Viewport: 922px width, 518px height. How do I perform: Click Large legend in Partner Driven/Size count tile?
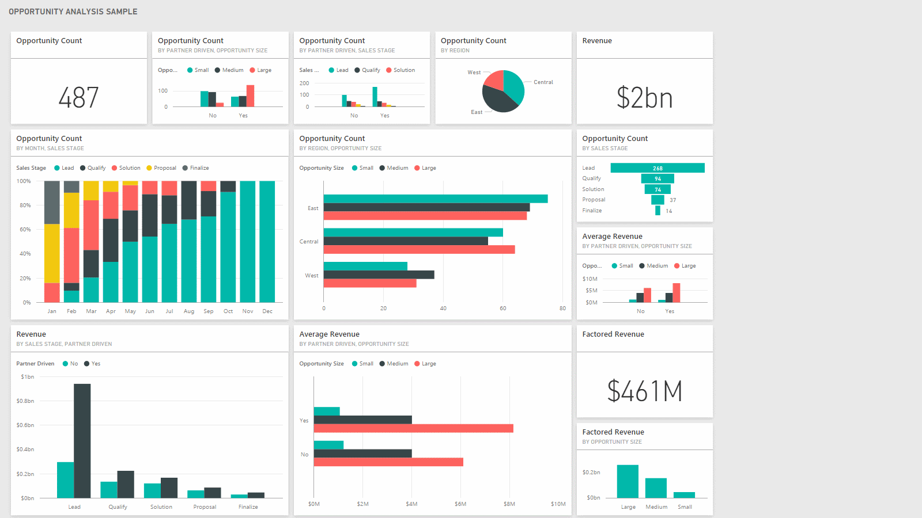click(x=260, y=70)
